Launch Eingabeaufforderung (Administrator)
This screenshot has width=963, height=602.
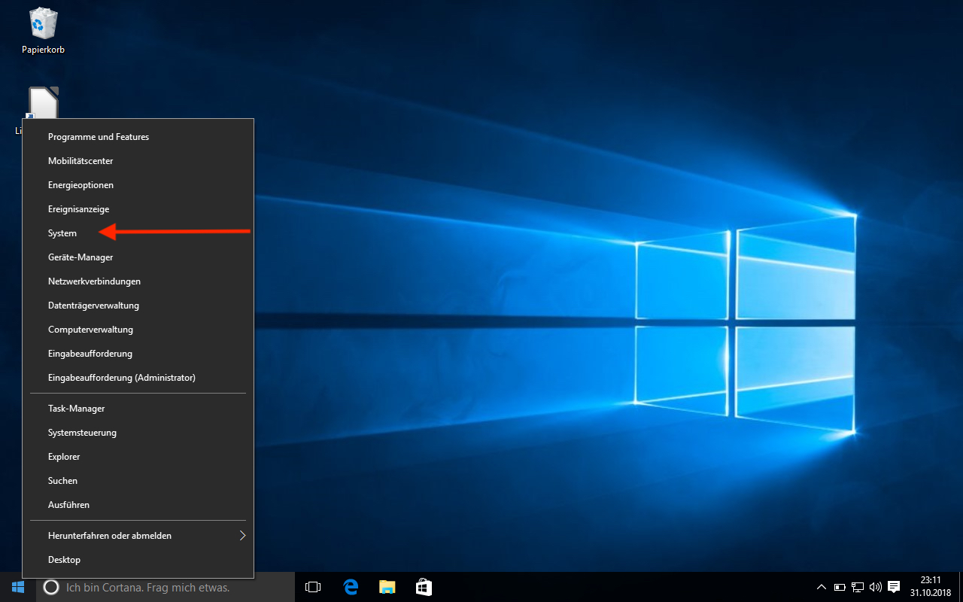tap(138, 378)
